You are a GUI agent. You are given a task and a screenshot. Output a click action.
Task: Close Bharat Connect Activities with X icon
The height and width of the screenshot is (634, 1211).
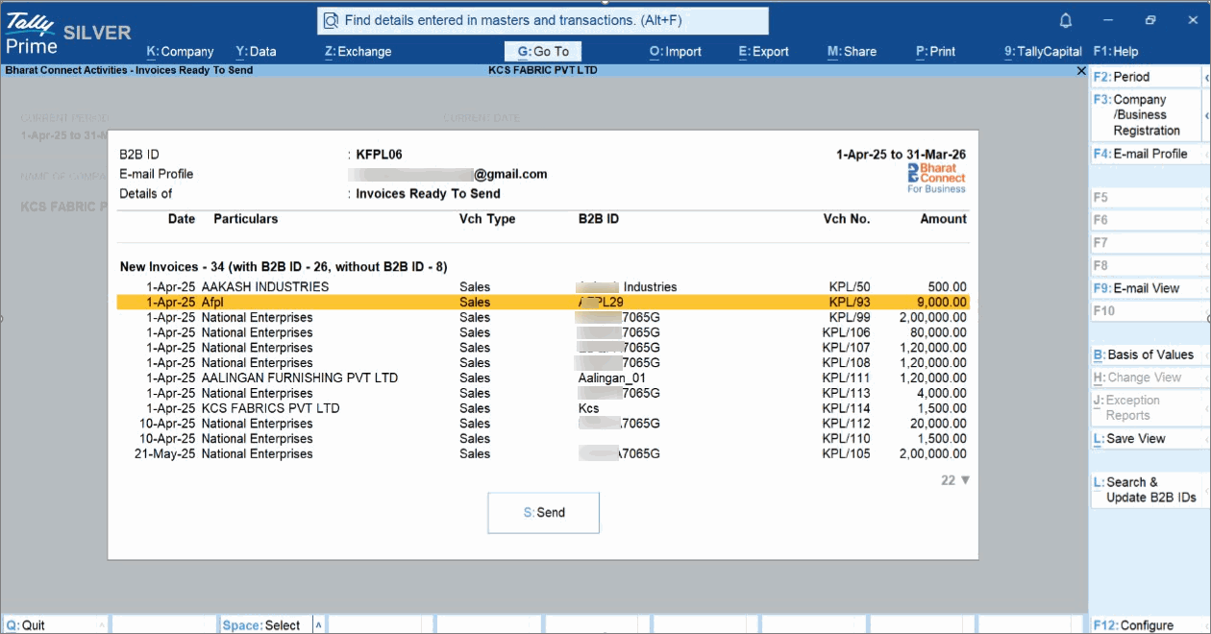coord(1081,70)
